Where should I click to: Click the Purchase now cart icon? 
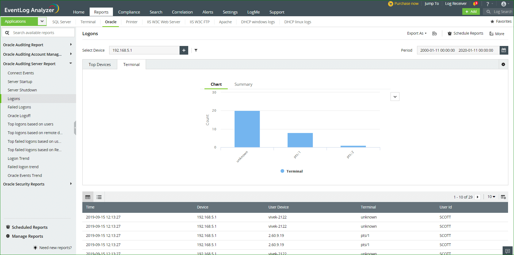(x=391, y=4)
